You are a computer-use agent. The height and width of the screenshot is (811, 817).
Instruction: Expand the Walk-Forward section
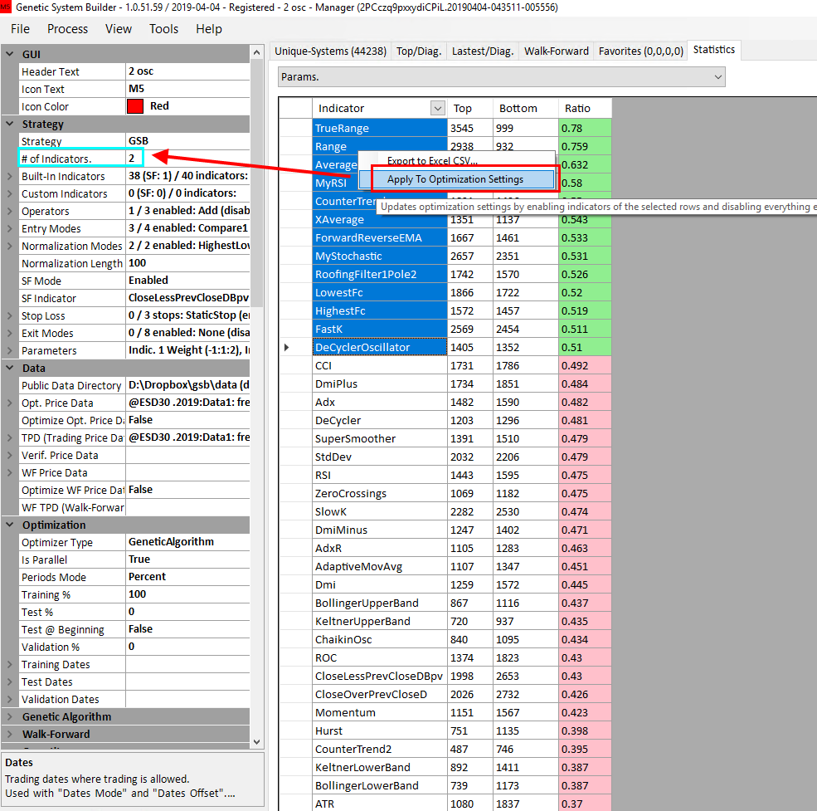pos(9,734)
